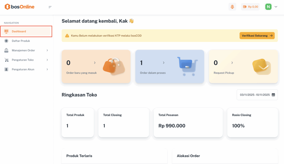Viewport: 284px width, 164px height.
Task: Click the Daftar Produk star icon
Action: click(6, 41)
